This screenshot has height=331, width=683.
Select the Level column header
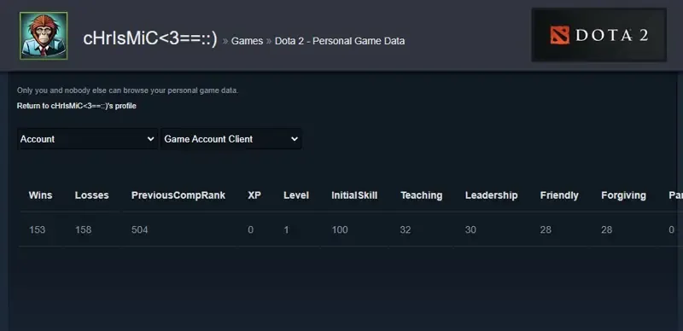tap(296, 195)
